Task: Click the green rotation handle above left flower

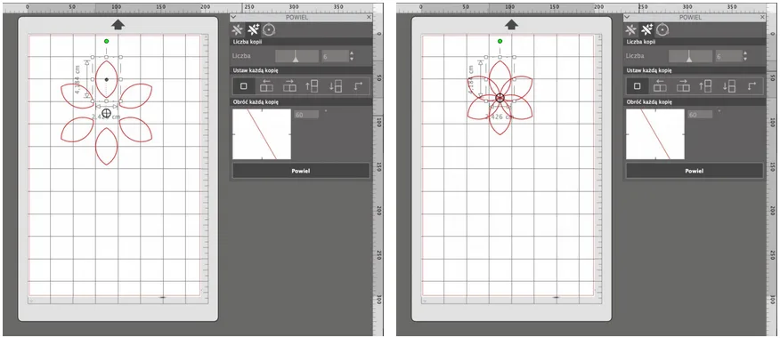Action: (x=107, y=41)
